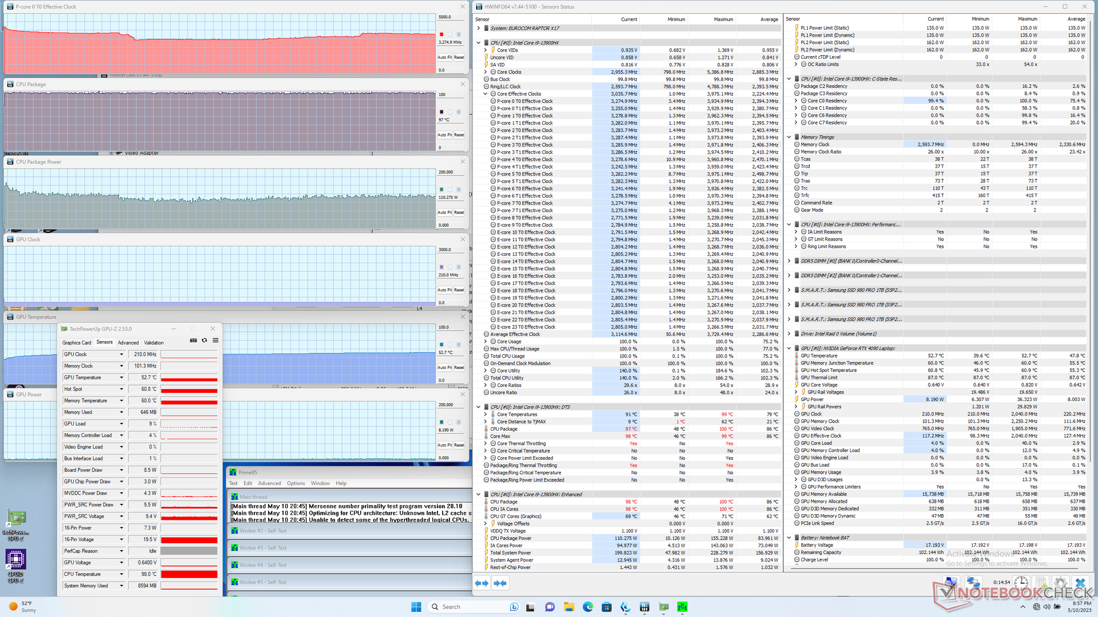Click HWiNFO network computers icon
The width and height of the screenshot is (1098, 617).
[973, 583]
